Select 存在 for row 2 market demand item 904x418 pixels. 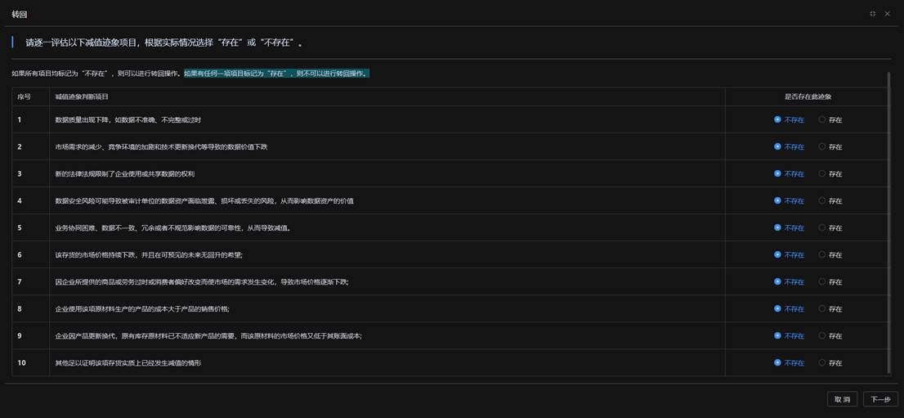[x=822, y=146]
